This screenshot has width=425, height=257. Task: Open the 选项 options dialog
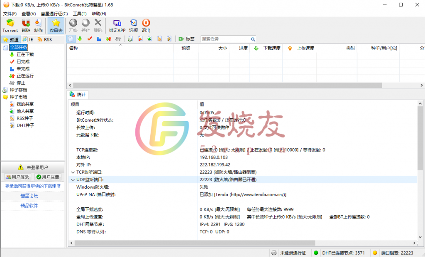point(133,26)
